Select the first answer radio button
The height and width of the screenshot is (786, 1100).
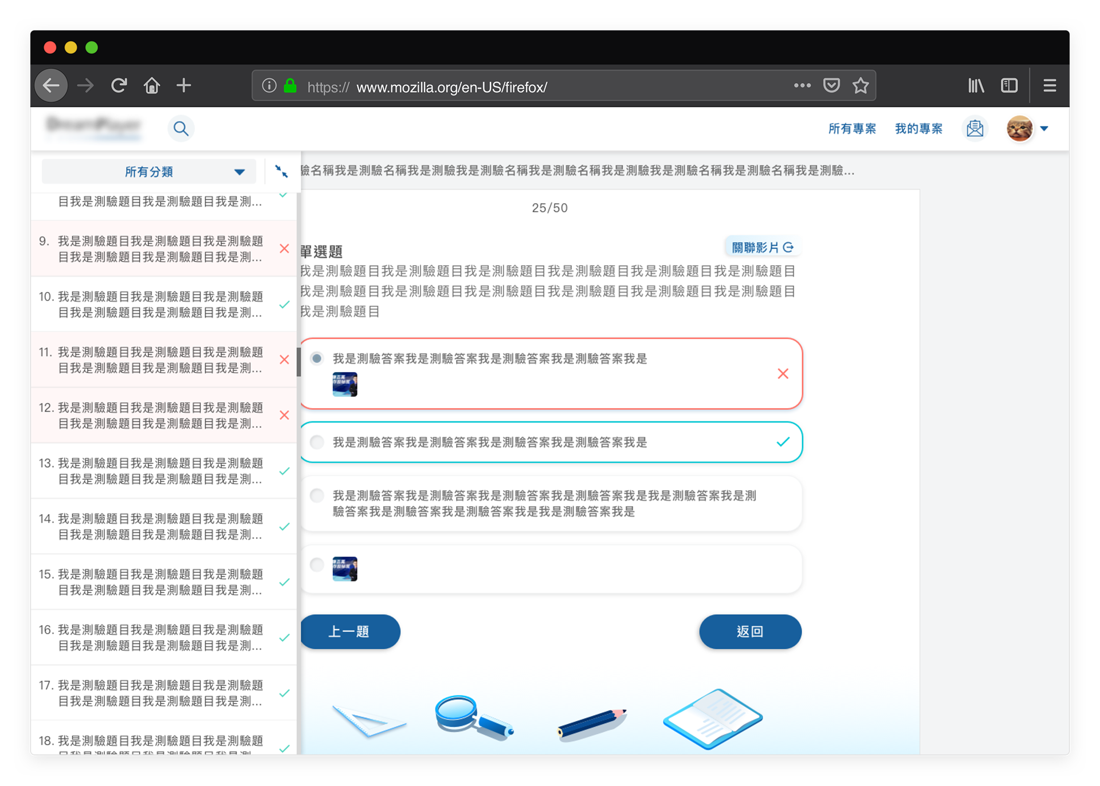point(317,358)
